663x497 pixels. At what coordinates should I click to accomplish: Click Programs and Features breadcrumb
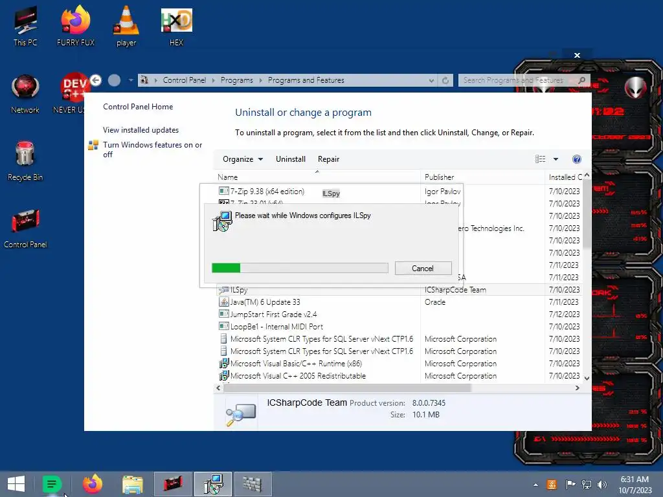coord(306,80)
